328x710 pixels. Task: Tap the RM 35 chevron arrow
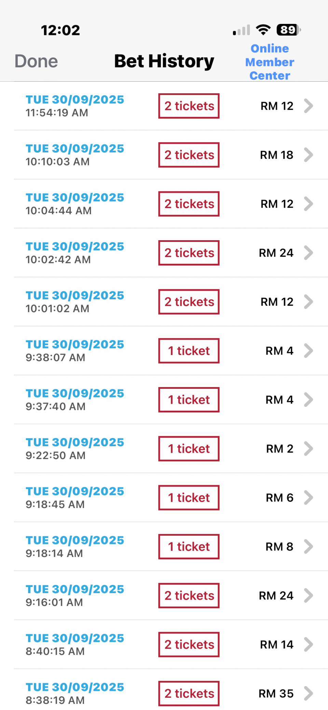click(x=308, y=694)
